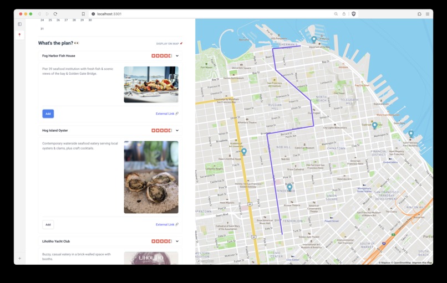The width and height of the screenshot is (447, 283).
Task: Open the share icon in address bar
Action: (x=344, y=14)
